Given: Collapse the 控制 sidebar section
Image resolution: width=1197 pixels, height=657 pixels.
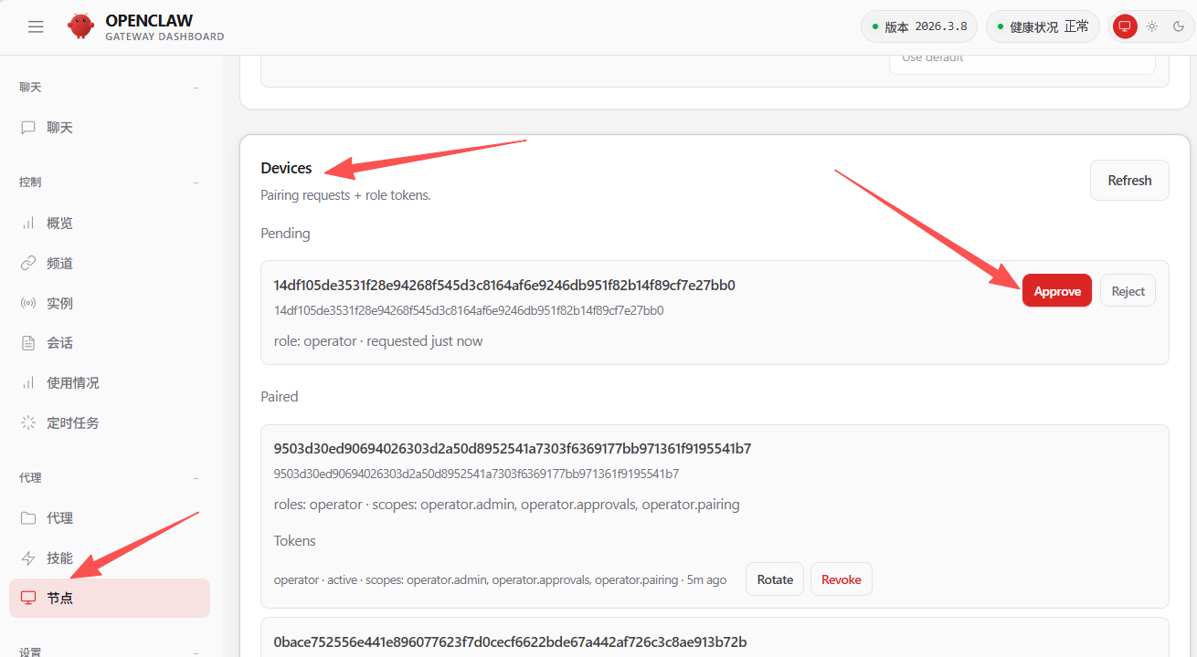Looking at the screenshot, I should [x=196, y=182].
